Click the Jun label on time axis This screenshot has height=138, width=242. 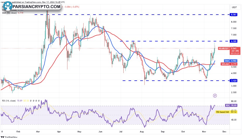click(100, 132)
